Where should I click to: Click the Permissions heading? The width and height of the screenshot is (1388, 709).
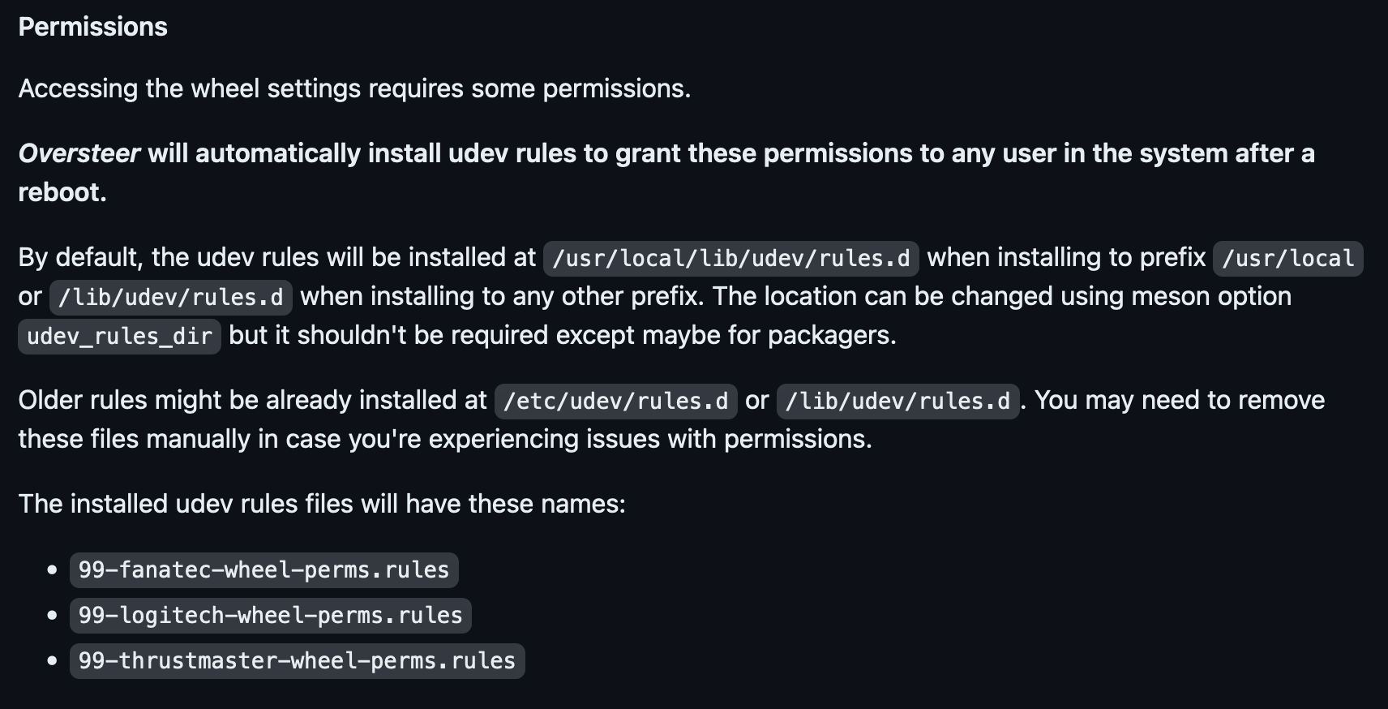click(x=92, y=27)
